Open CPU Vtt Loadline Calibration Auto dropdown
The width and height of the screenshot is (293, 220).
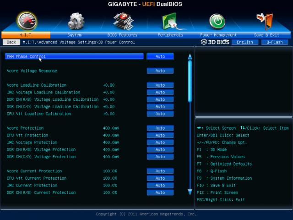(160, 114)
